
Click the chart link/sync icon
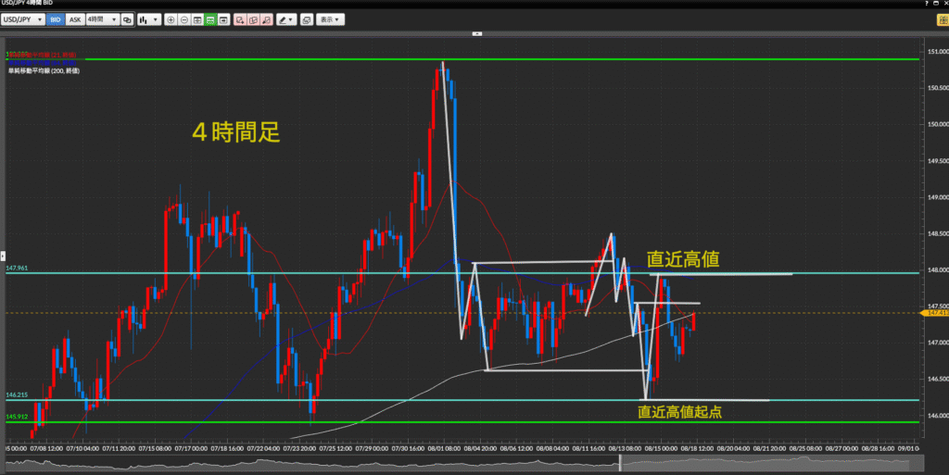click(x=127, y=20)
